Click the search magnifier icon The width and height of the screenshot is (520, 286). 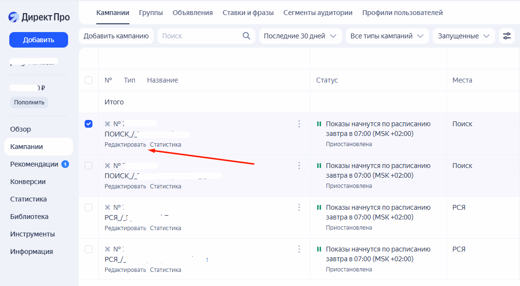(247, 36)
